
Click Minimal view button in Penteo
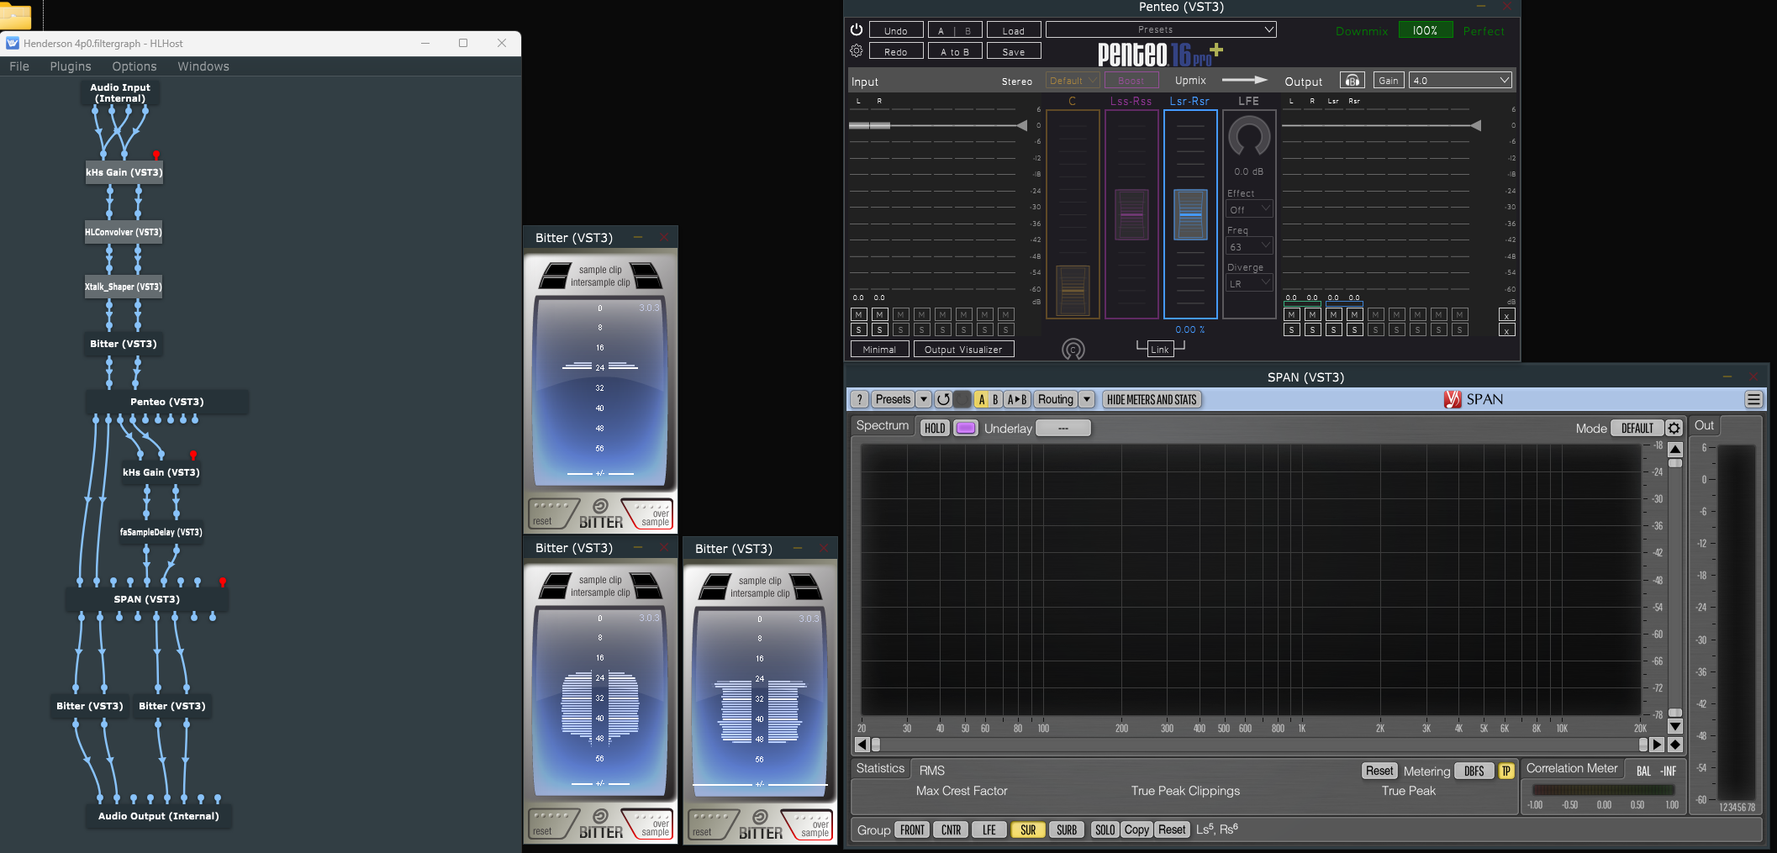click(879, 350)
